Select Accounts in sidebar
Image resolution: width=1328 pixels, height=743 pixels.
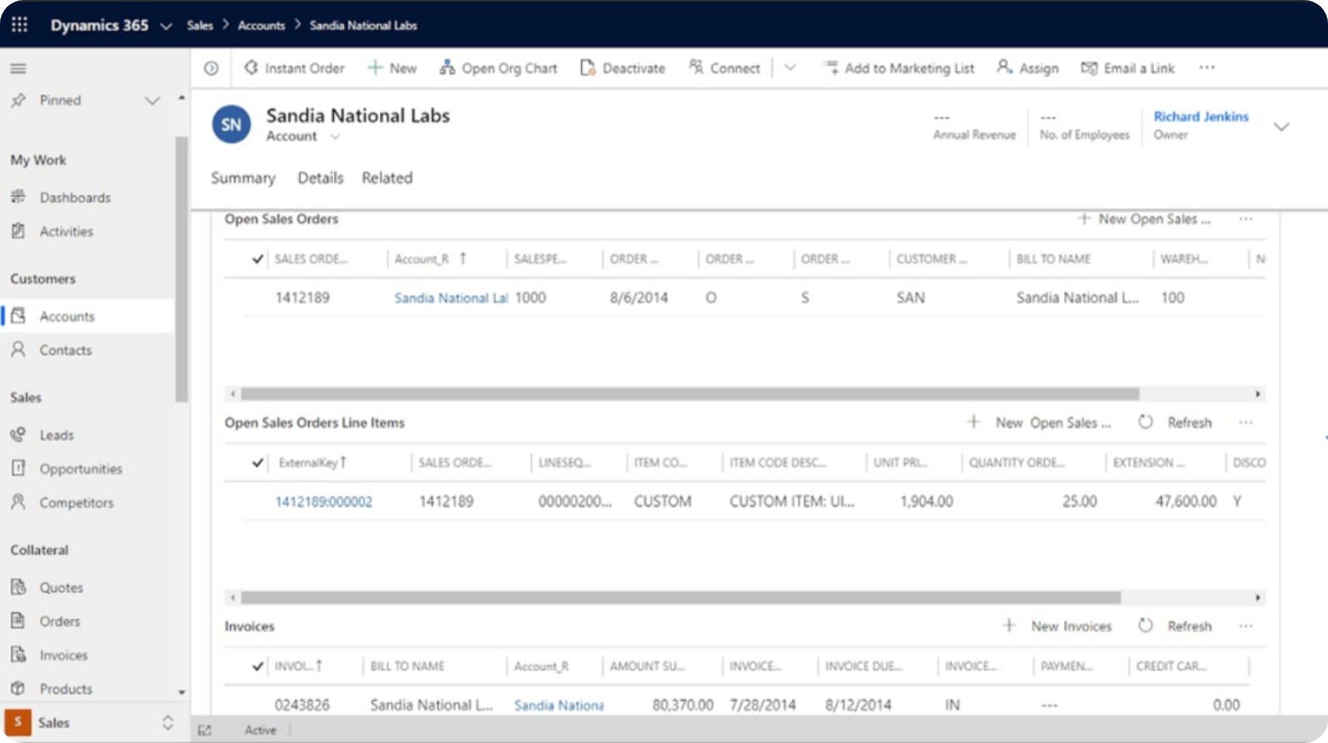pos(88,316)
